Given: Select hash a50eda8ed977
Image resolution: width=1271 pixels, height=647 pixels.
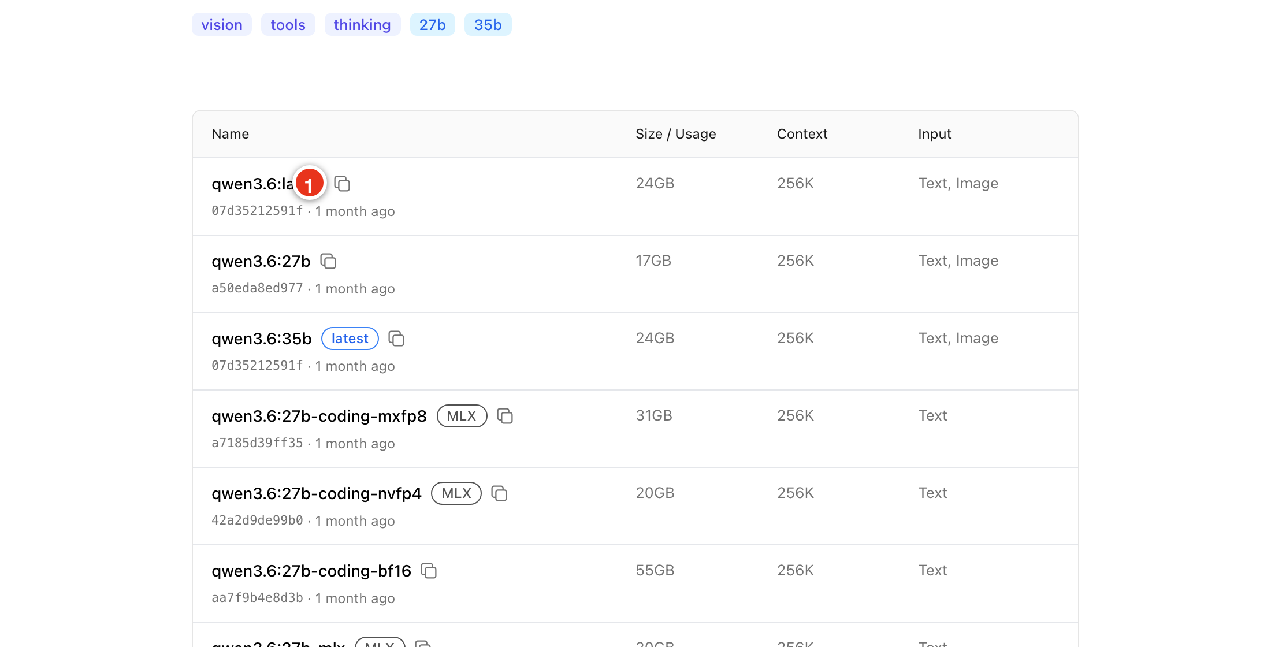Looking at the screenshot, I should point(257,288).
